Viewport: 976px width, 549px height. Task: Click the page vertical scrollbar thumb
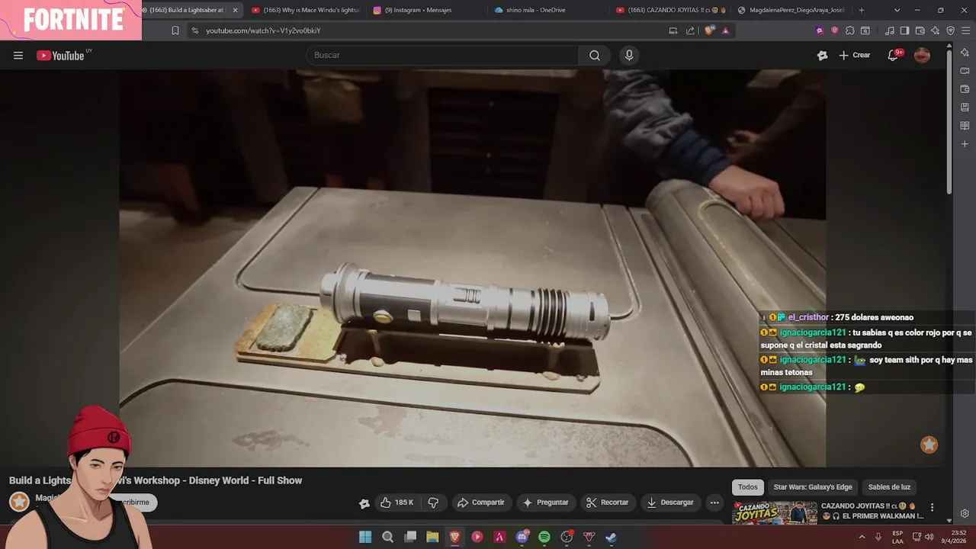point(949,122)
